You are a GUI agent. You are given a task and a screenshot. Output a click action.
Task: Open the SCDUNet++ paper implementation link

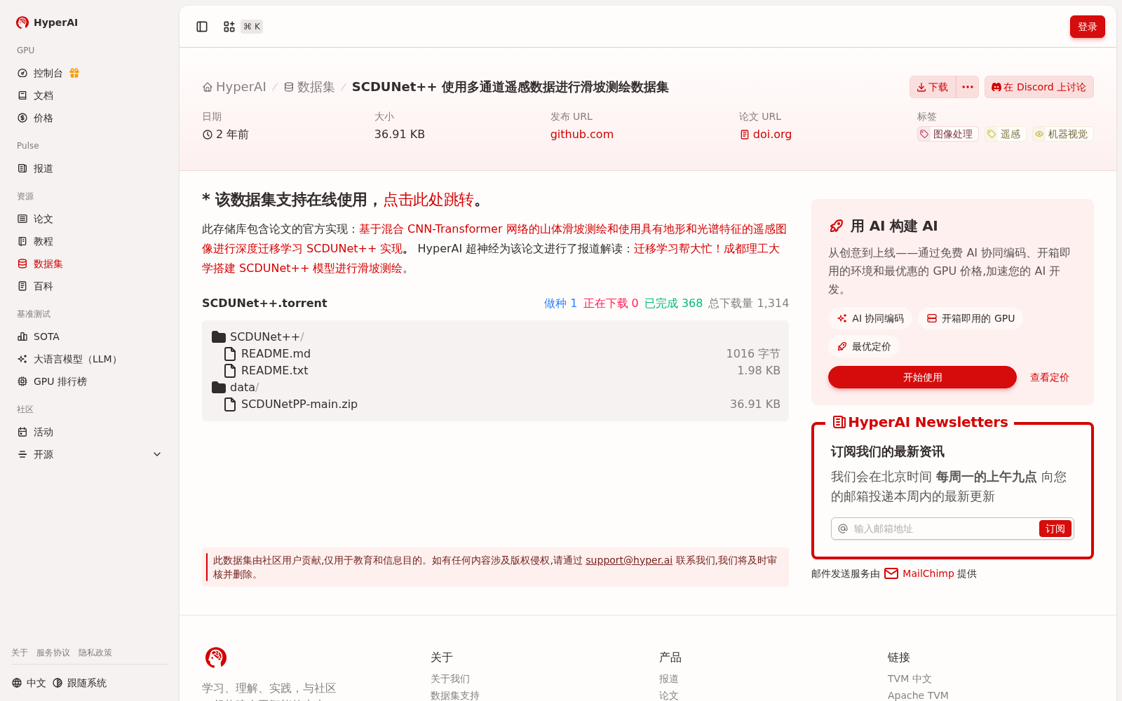tap(494, 238)
